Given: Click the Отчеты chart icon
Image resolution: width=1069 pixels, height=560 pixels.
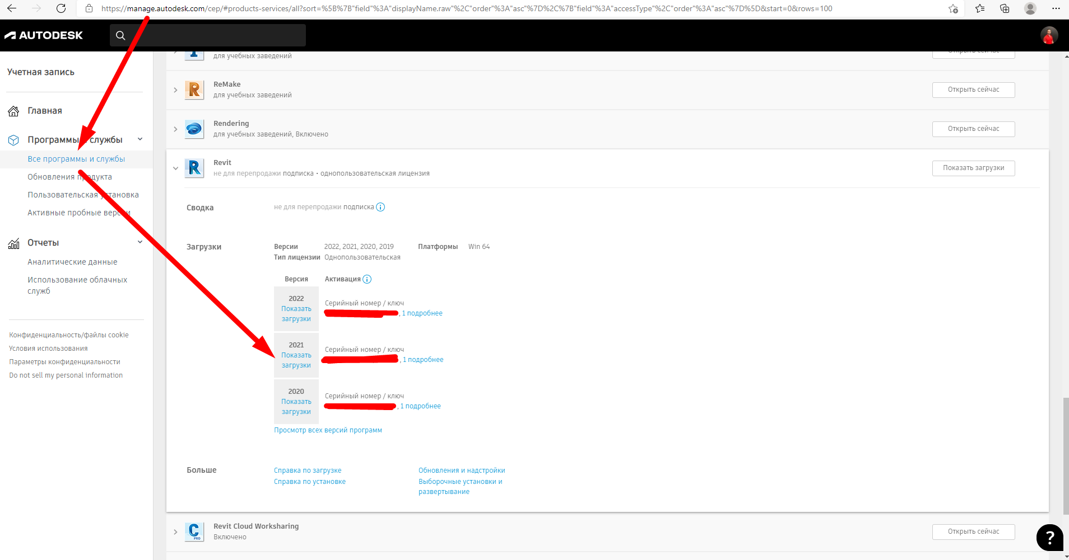Looking at the screenshot, I should tap(14, 243).
